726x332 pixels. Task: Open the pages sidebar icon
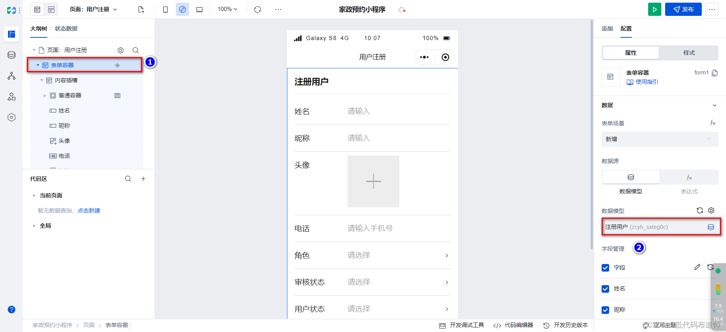[x=12, y=34]
